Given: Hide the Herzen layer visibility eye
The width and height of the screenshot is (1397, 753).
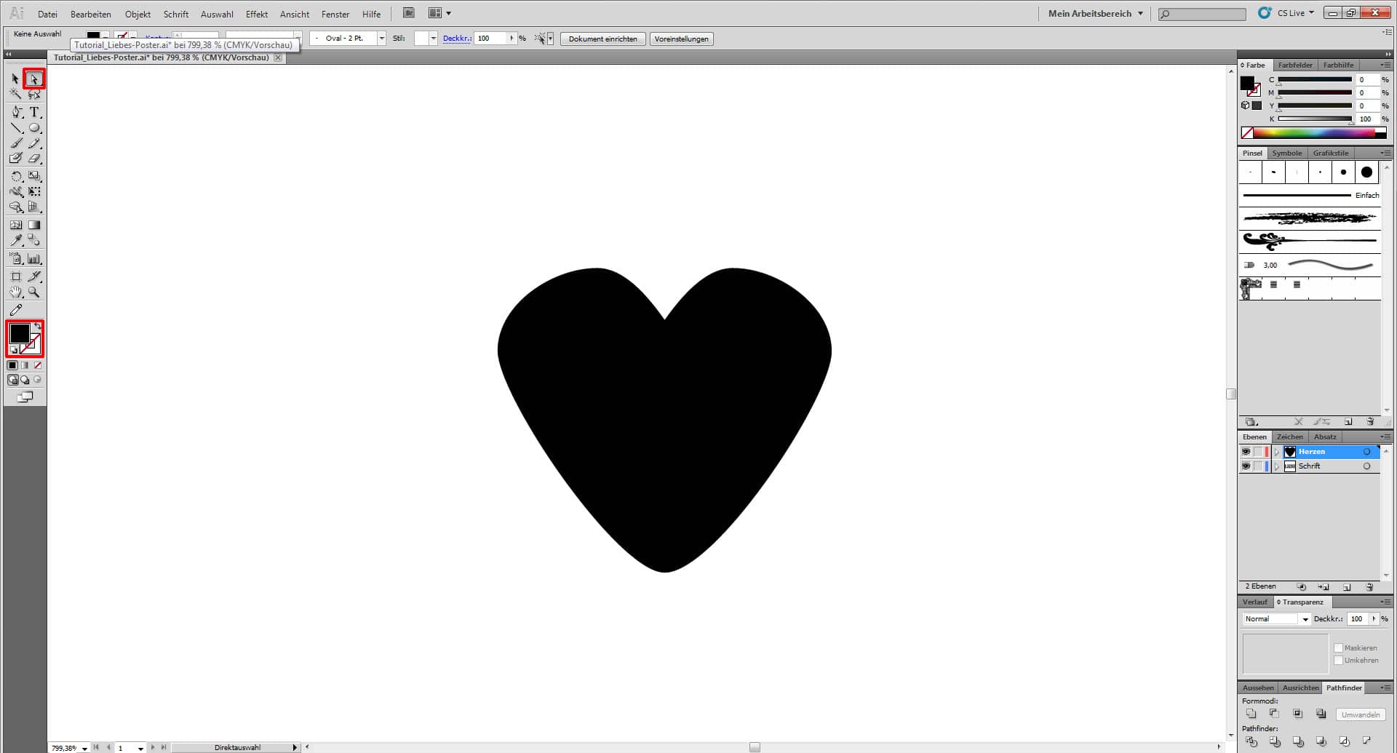Looking at the screenshot, I should (x=1246, y=451).
